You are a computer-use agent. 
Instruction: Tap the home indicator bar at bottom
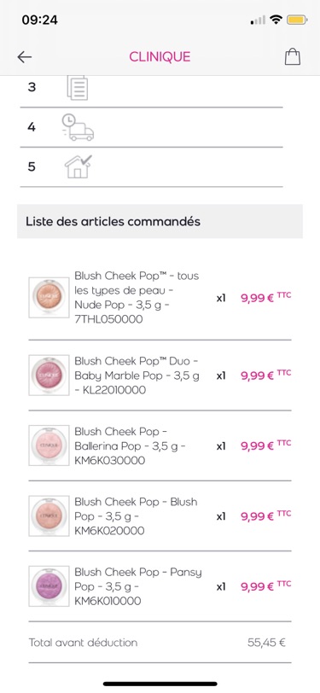[160, 684]
